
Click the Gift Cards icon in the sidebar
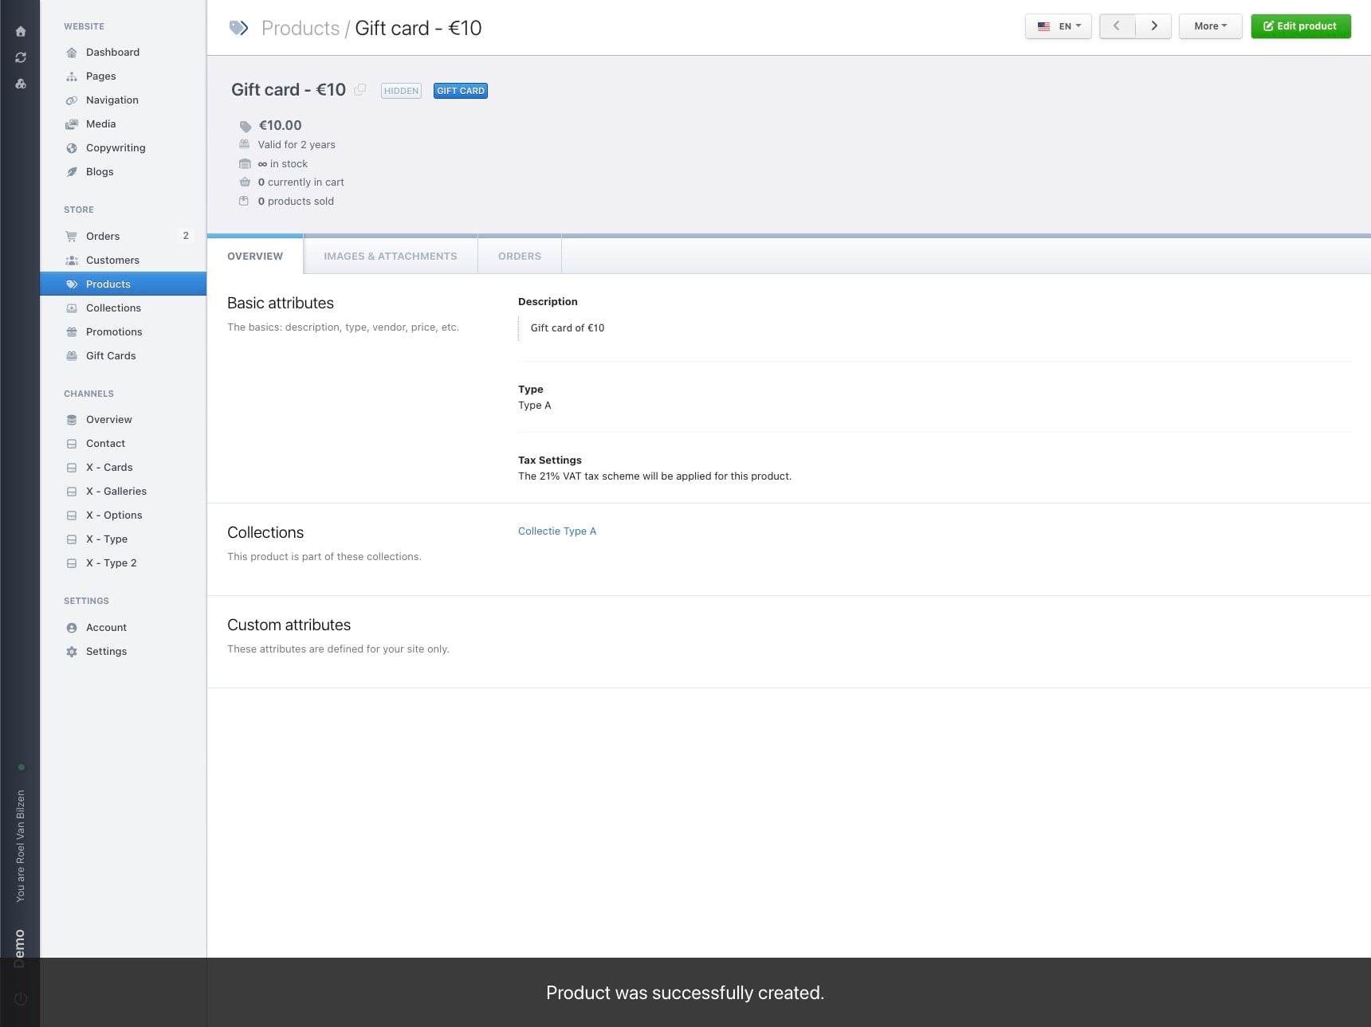72,356
